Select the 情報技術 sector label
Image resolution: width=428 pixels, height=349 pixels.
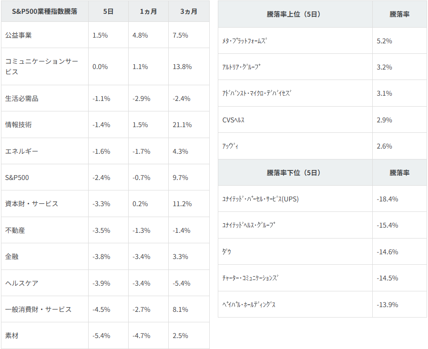(x=18, y=125)
